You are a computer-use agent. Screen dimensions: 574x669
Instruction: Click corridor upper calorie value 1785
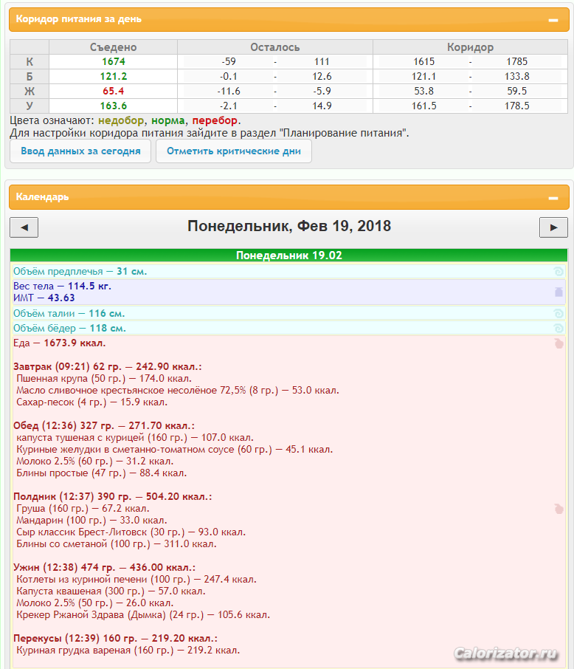(517, 61)
